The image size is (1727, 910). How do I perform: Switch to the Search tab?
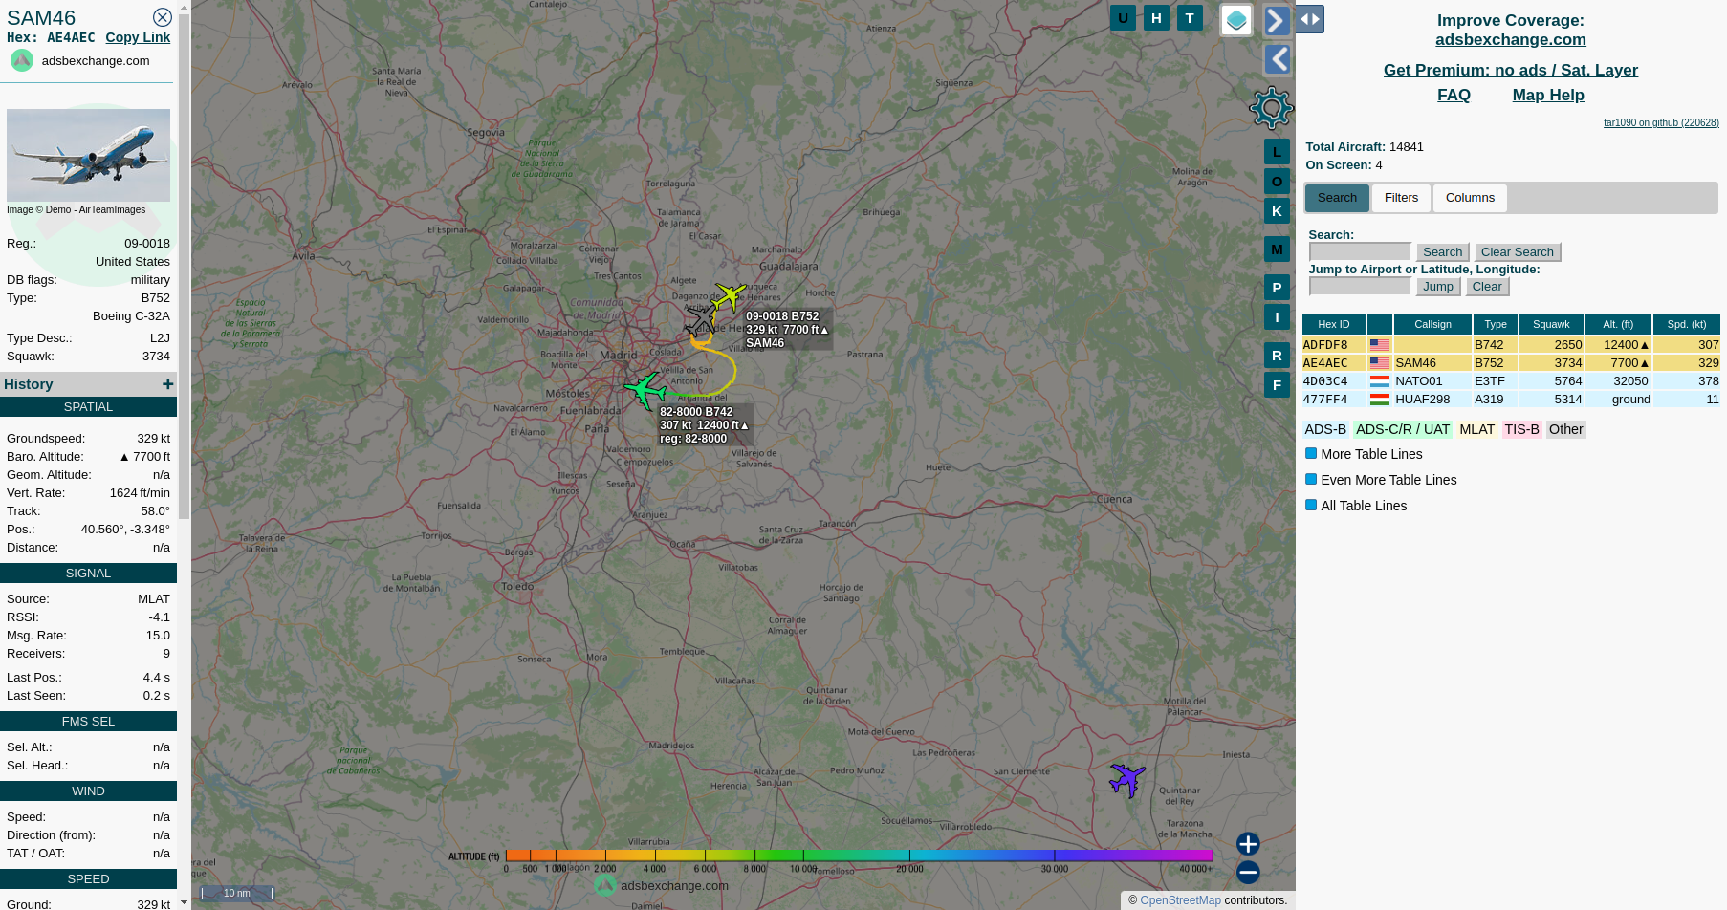[x=1337, y=198]
